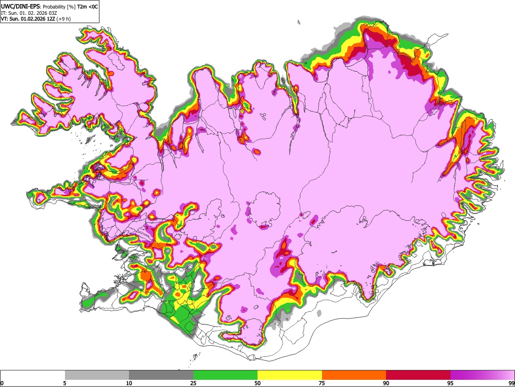Click the magenta-pink 95-99 legend swatch
515x387 pixels.
[482, 375]
